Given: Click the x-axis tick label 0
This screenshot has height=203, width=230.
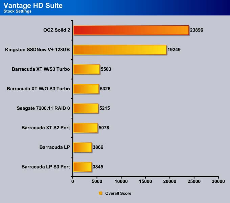Looking at the screenshot, I should [73, 181].
